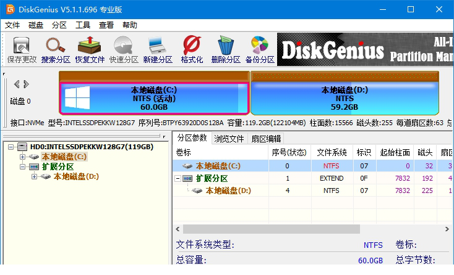Launch 恢复文件 file recovery tool
Viewport: 454px width, 275px height.
(90, 49)
